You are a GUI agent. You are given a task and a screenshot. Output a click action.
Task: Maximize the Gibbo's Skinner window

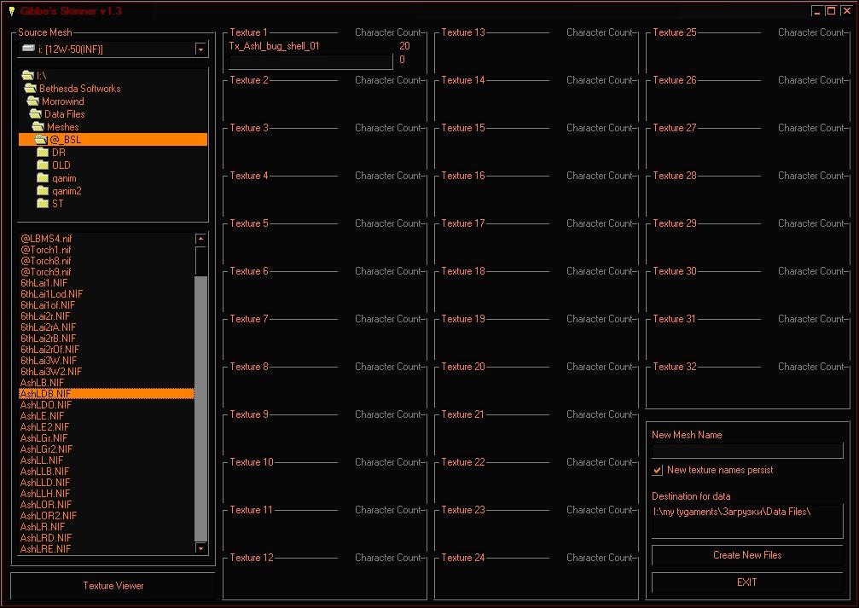point(831,10)
